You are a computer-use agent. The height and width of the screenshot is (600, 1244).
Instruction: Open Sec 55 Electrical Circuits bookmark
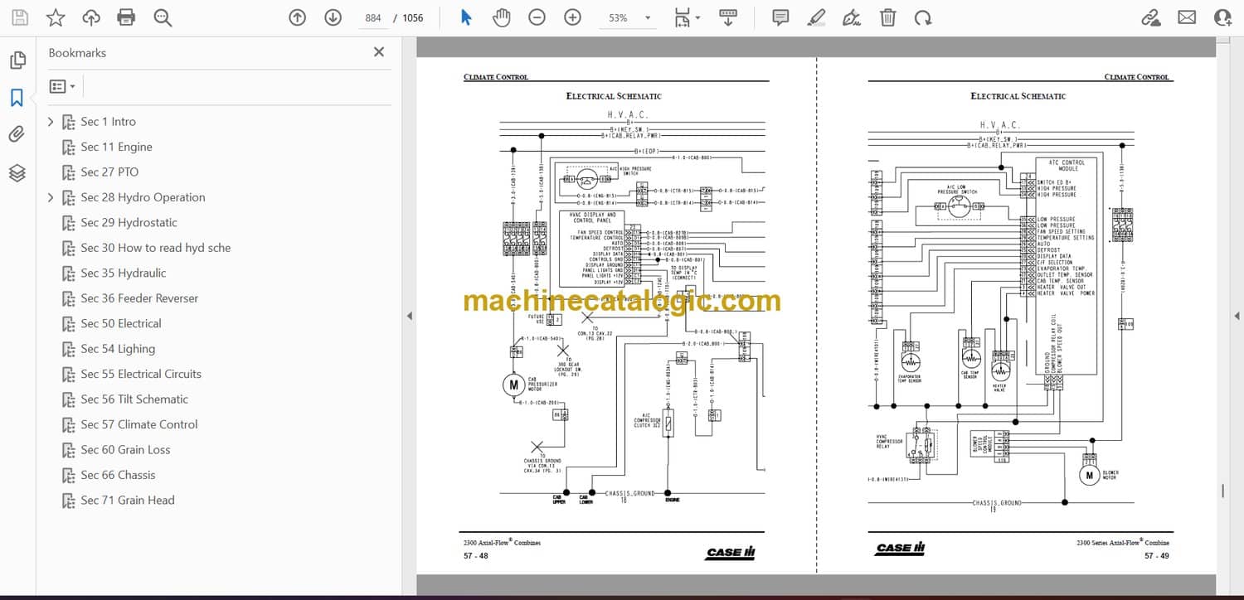point(141,375)
